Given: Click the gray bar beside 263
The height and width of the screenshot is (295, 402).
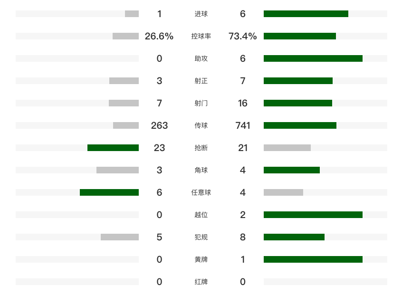Looking at the screenshot, I should pos(126,125).
